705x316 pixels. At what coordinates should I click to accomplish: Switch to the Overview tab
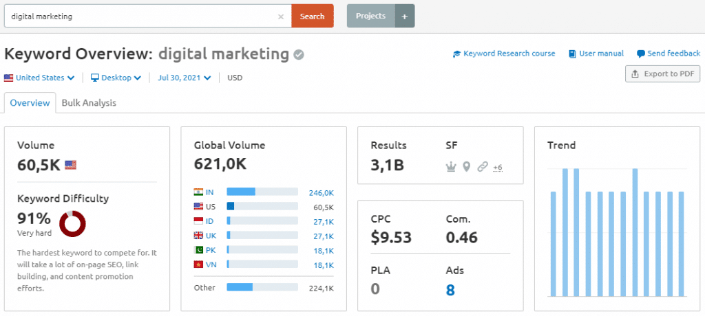(x=30, y=103)
